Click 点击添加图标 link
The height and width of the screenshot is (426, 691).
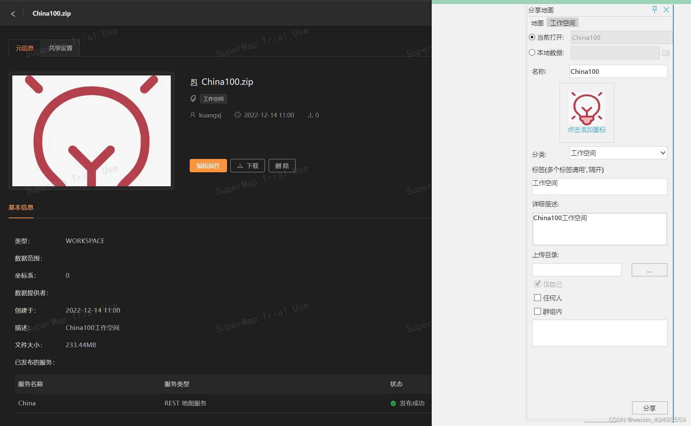(587, 130)
